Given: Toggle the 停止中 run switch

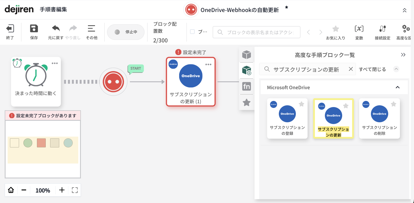Looking at the screenshot, I should [126, 32].
